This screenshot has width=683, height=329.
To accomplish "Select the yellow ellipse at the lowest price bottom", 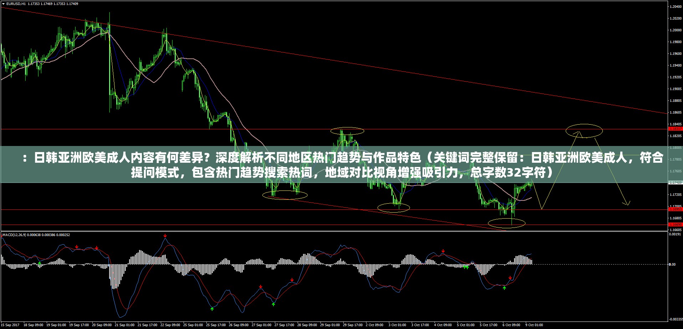I will 506,223.
